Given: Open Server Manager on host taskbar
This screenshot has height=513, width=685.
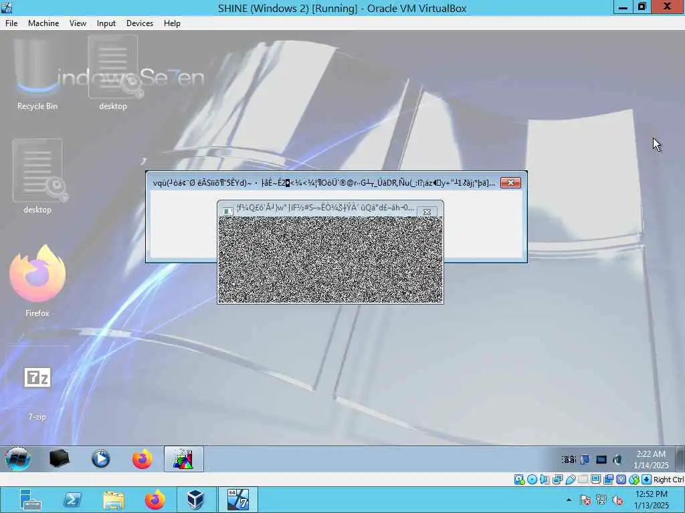Looking at the screenshot, I should [30, 500].
